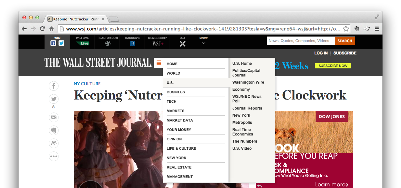Click the WSJ Facebook icon in top bar
Viewport: 401px width, 188px height.
coord(53,42)
